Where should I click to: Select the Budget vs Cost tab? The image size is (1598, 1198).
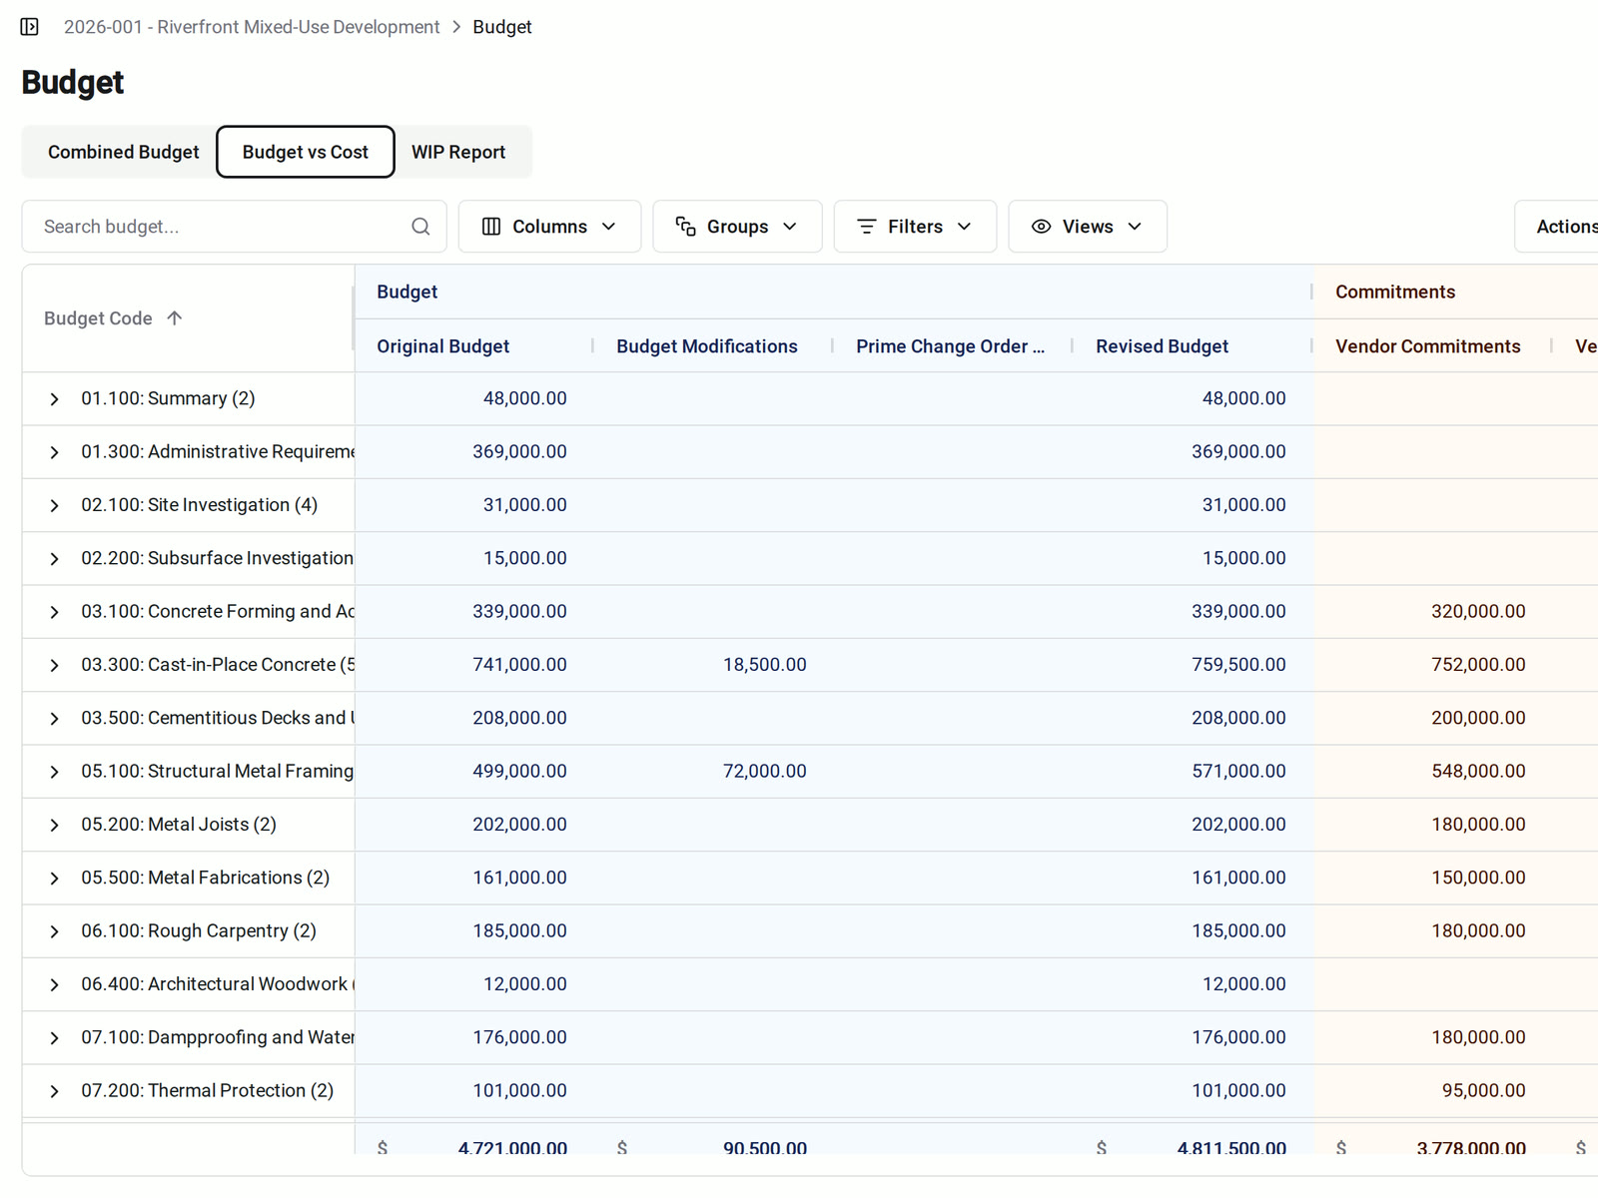[x=306, y=152]
